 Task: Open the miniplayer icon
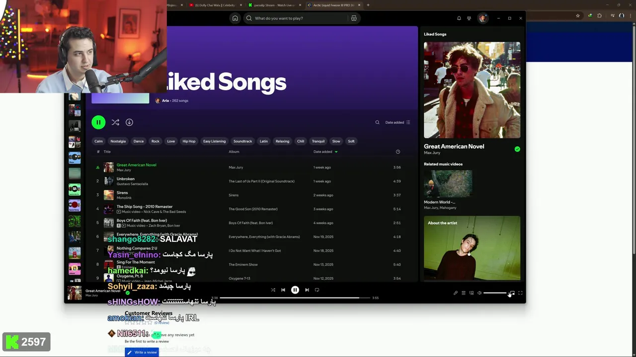point(512,293)
